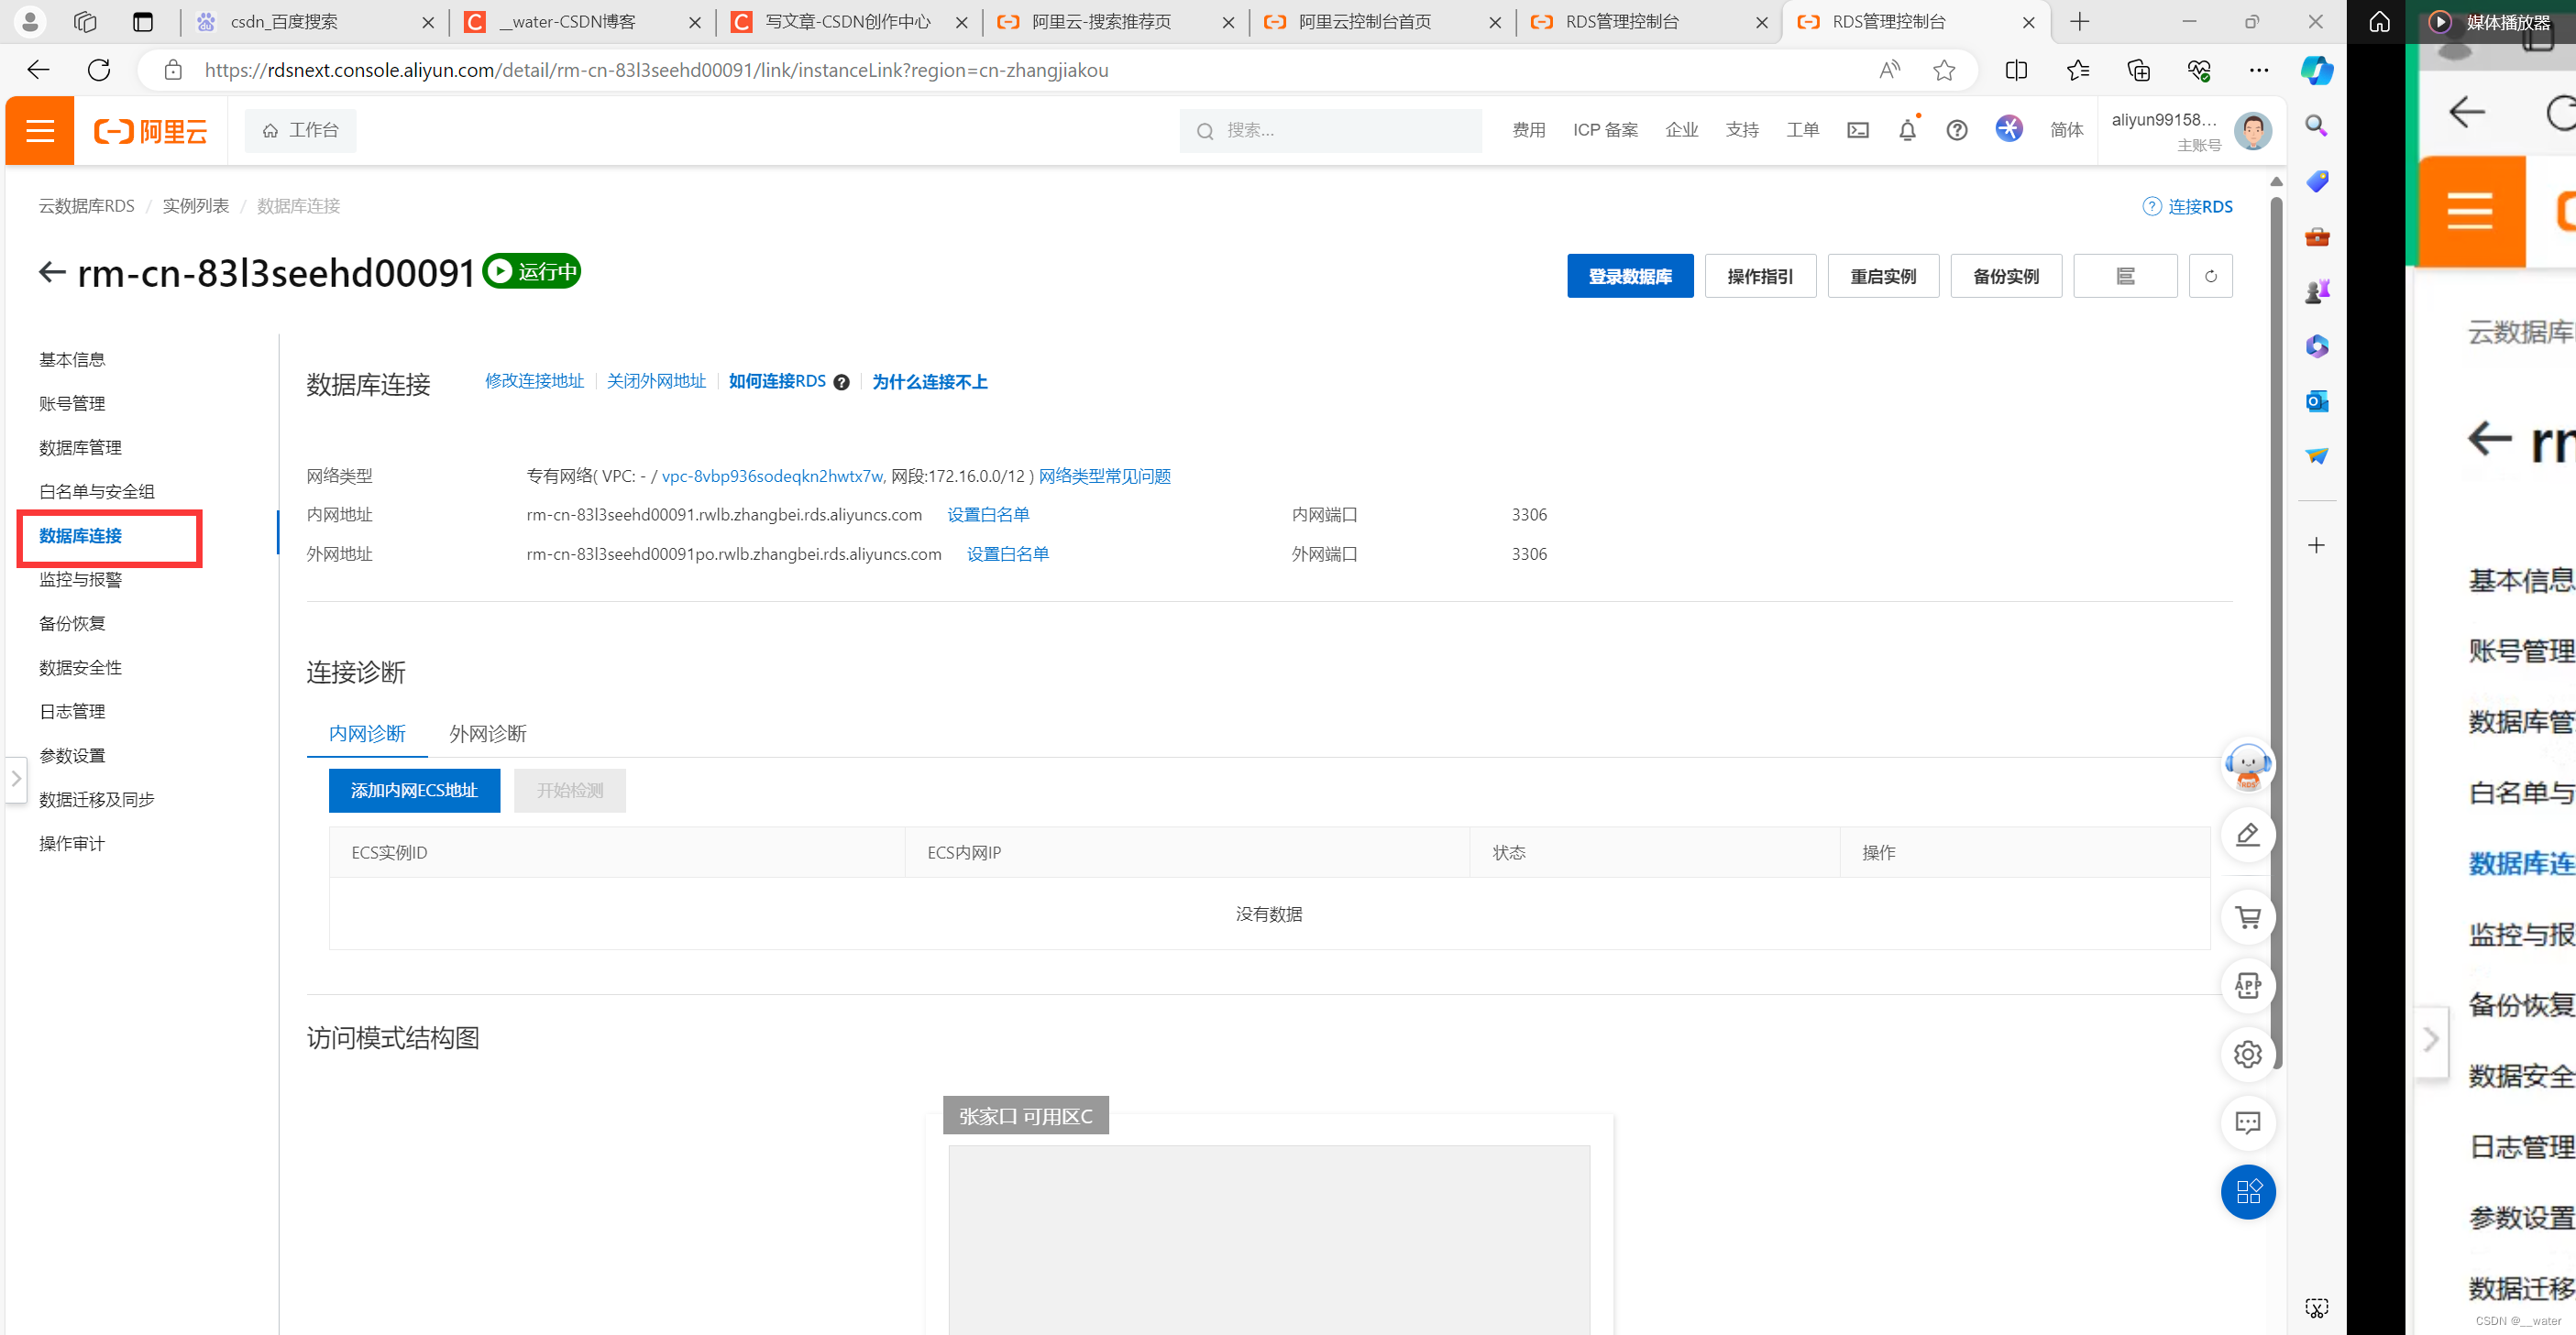Click the blue floating apps grid button

[2247, 1192]
